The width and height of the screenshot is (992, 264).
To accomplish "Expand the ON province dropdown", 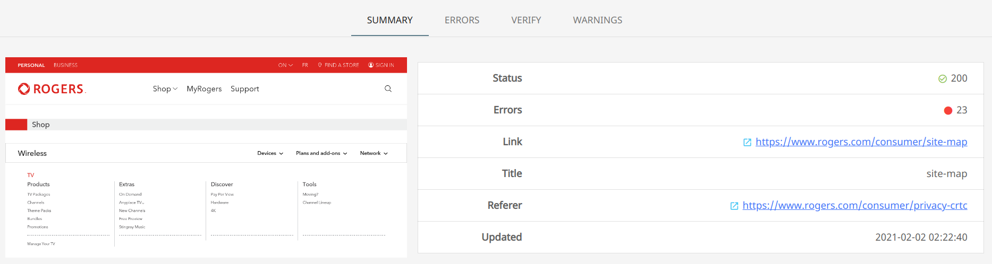I will click(285, 65).
